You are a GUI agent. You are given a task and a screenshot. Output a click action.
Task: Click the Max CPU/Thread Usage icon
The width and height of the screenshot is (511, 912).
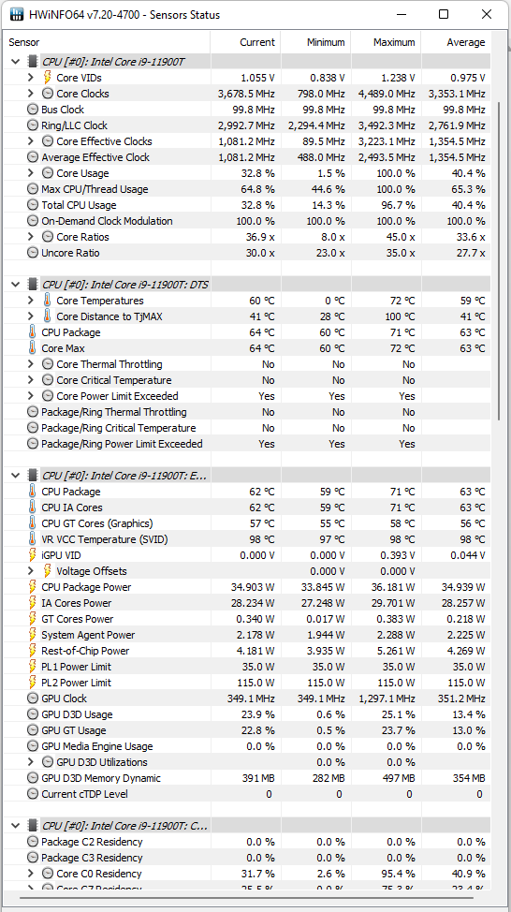tap(33, 189)
